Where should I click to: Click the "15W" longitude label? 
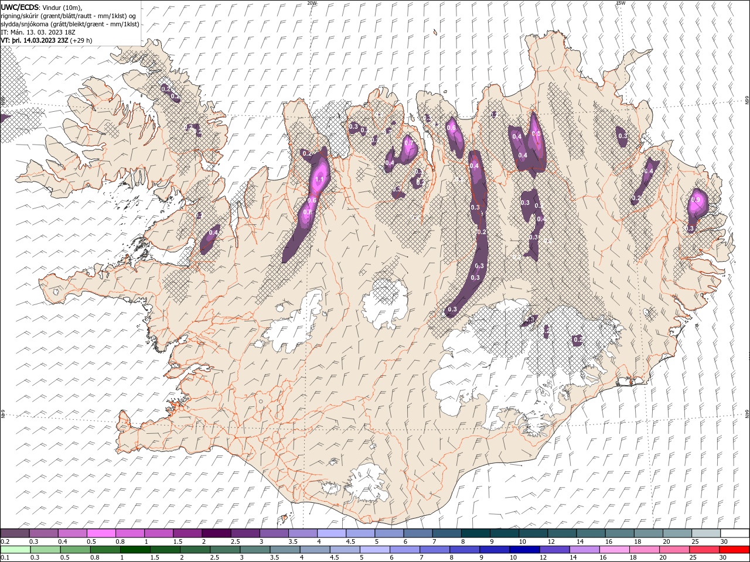tap(621, 2)
